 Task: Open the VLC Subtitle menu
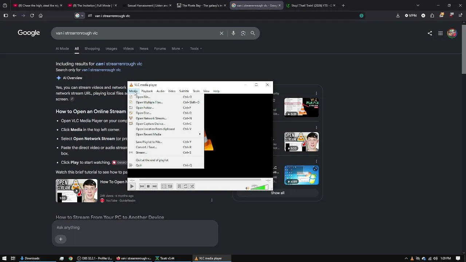pos(184,91)
